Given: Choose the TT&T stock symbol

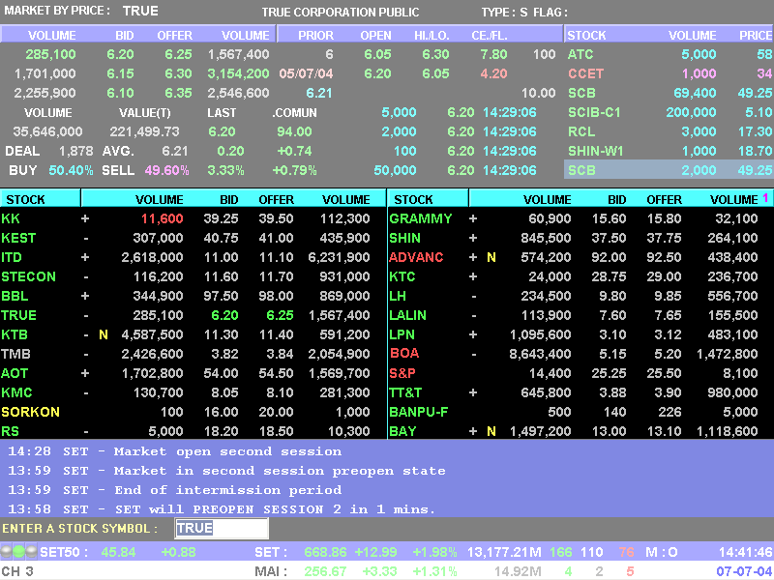Looking at the screenshot, I should 405,392.
